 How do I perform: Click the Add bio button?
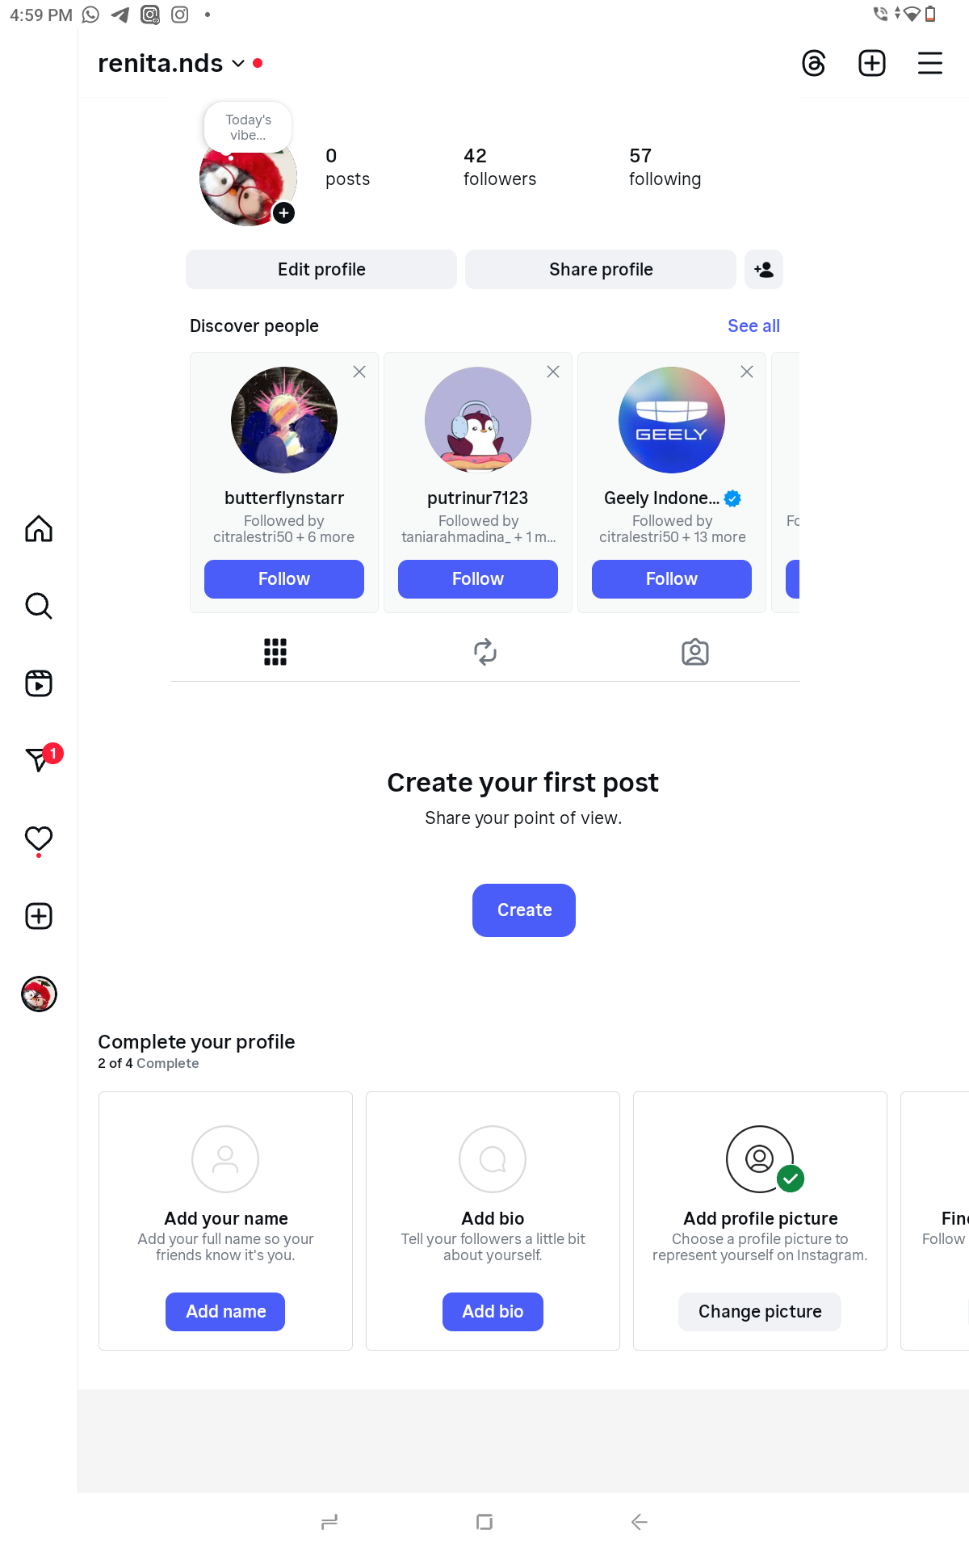tap(493, 1312)
